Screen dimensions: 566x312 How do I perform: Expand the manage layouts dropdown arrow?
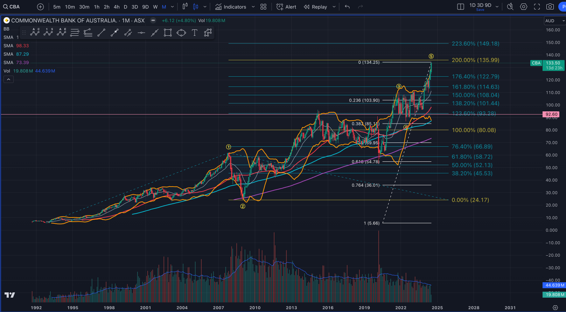497,7
